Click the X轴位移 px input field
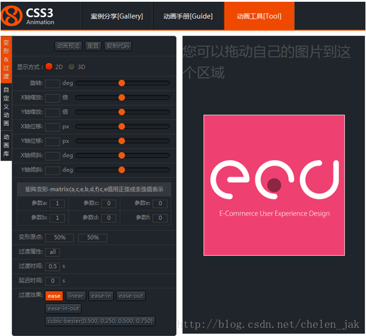The image size is (366, 336). pos(52,127)
